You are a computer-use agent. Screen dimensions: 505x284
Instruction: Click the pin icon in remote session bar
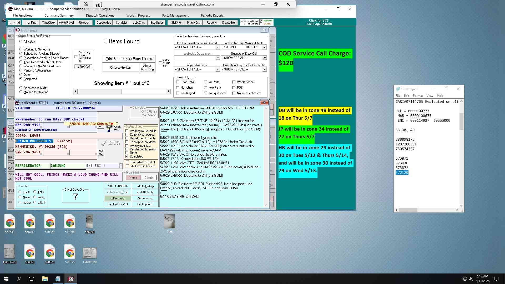tap(86, 4)
